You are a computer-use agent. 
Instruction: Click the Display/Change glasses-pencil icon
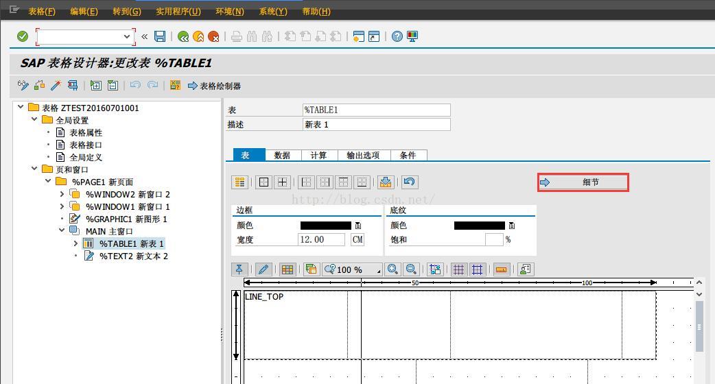23,85
